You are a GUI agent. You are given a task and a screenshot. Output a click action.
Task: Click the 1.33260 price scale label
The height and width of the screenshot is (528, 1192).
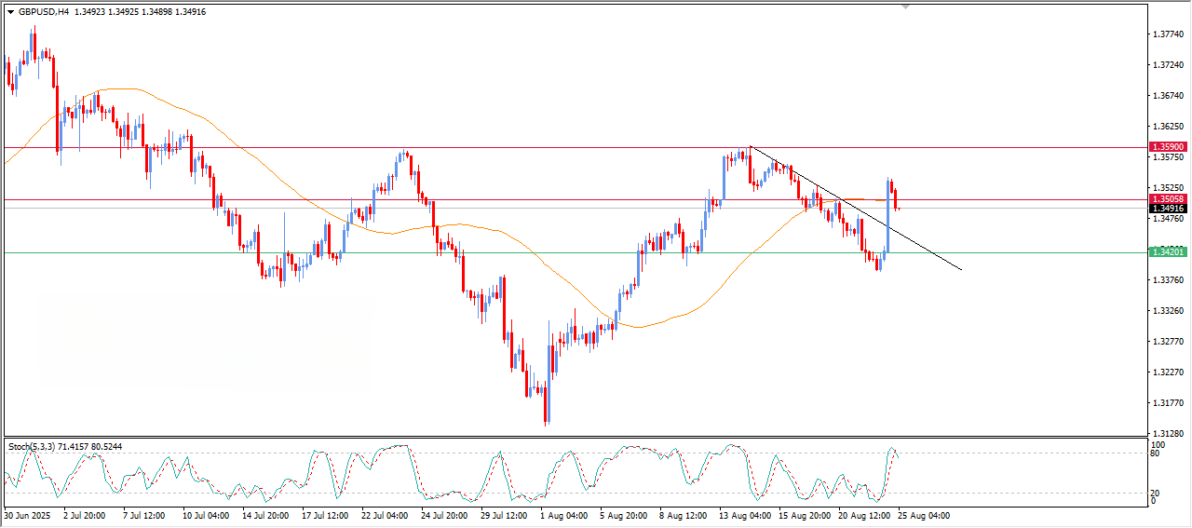pyautogui.click(x=1168, y=311)
